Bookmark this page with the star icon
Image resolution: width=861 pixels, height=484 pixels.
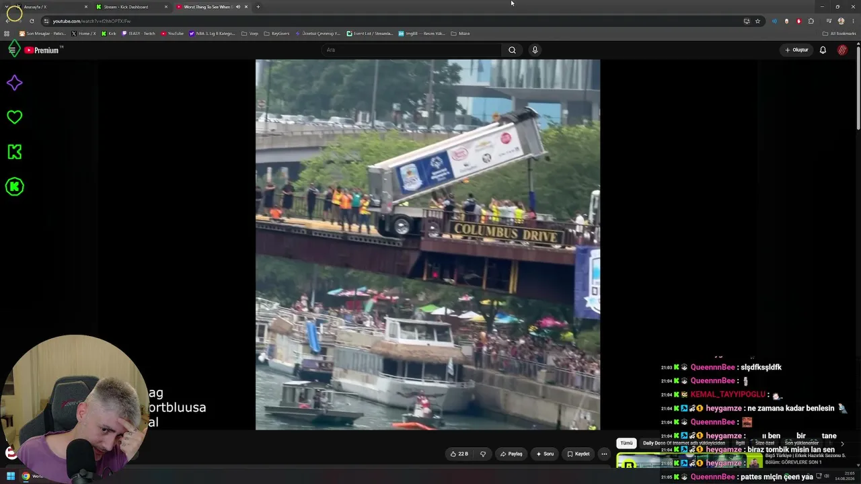[x=757, y=21]
